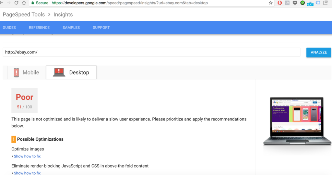Switch to the Mobile tab
The width and height of the screenshot is (332, 175).
click(26, 73)
